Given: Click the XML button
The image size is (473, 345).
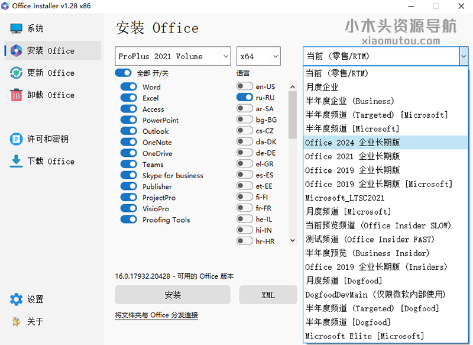Looking at the screenshot, I should click(268, 295).
